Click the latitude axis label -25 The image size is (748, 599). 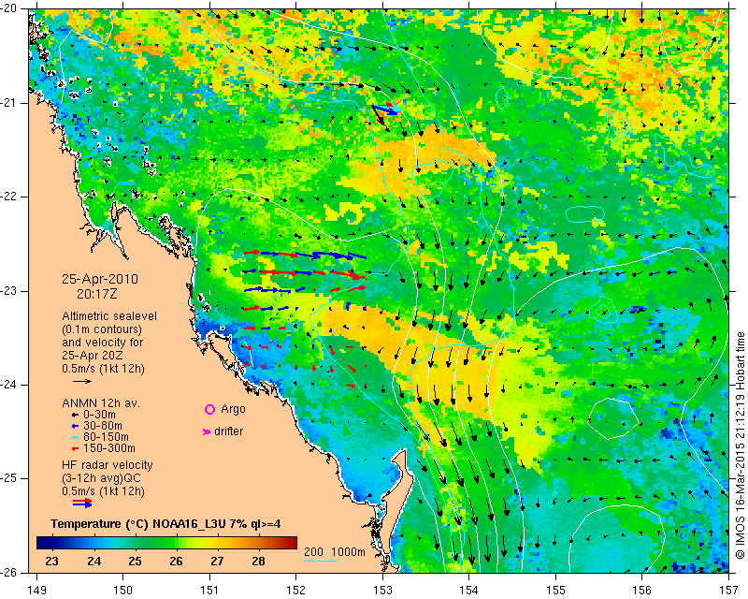point(8,478)
